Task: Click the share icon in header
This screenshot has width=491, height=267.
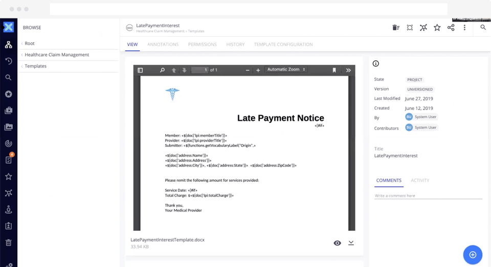Action: click(x=451, y=28)
